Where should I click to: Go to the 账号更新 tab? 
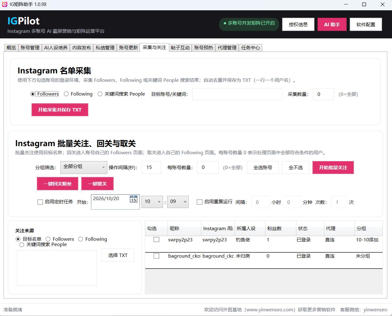pyautogui.click(x=129, y=48)
